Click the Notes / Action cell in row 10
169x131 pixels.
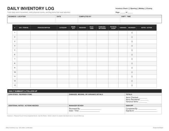click(147, 72)
